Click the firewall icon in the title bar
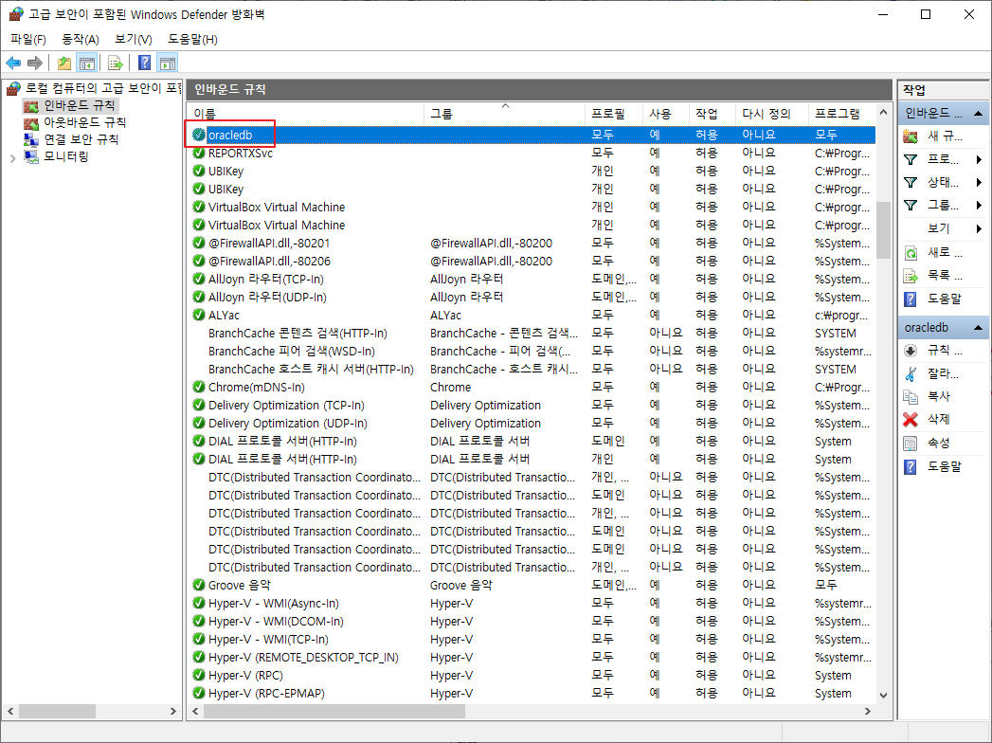992x743 pixels. (x=16, y=14)
